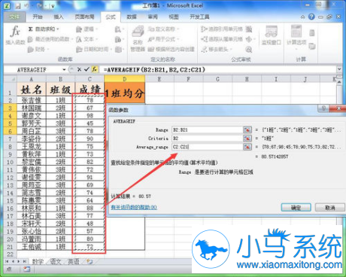This screenshot has width=346, height=277.
Task: Switch to the Developer (开发工具) tab
Action: pos(199,17)
